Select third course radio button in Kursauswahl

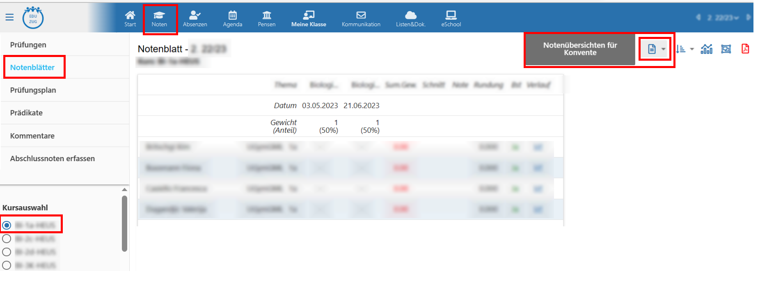click(x=7, y=252)
